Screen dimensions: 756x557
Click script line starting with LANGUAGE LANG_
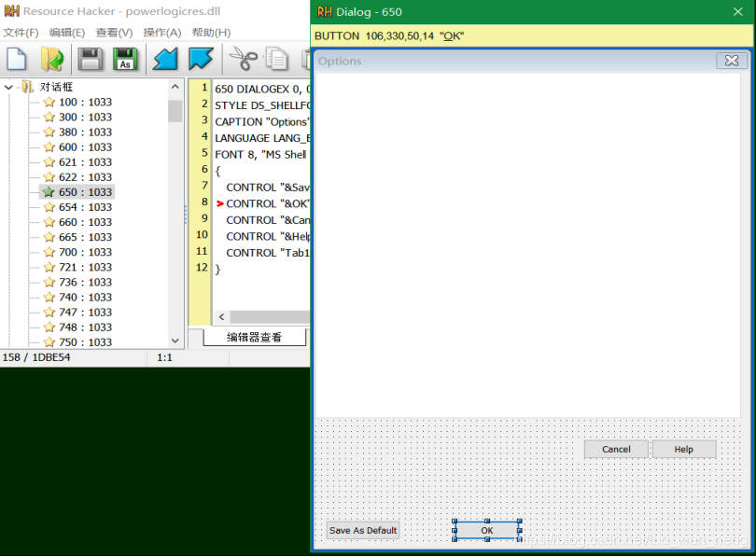coord(262,138)
